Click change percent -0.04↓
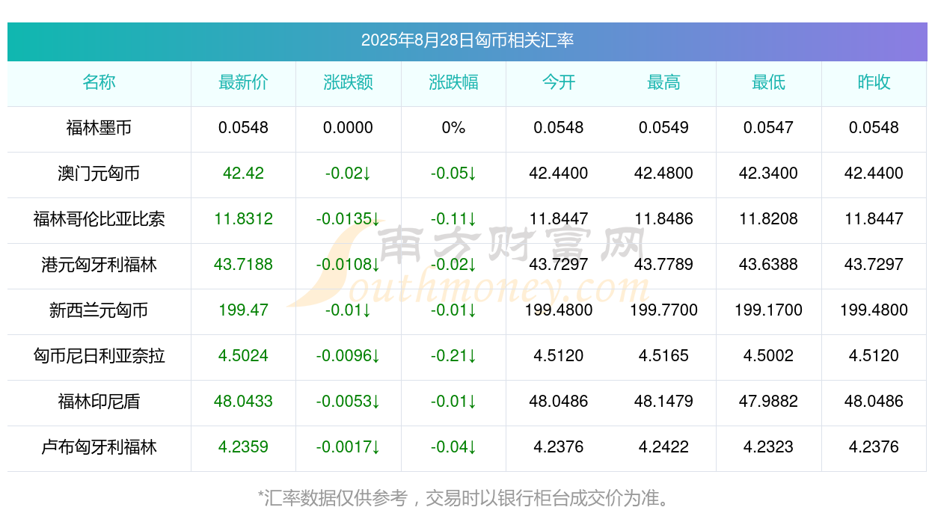 (x=453, y=447)
